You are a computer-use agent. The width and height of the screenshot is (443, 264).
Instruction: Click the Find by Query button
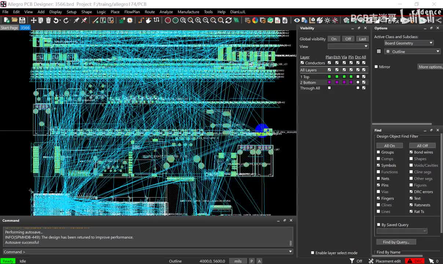click(x=396, y=242)
